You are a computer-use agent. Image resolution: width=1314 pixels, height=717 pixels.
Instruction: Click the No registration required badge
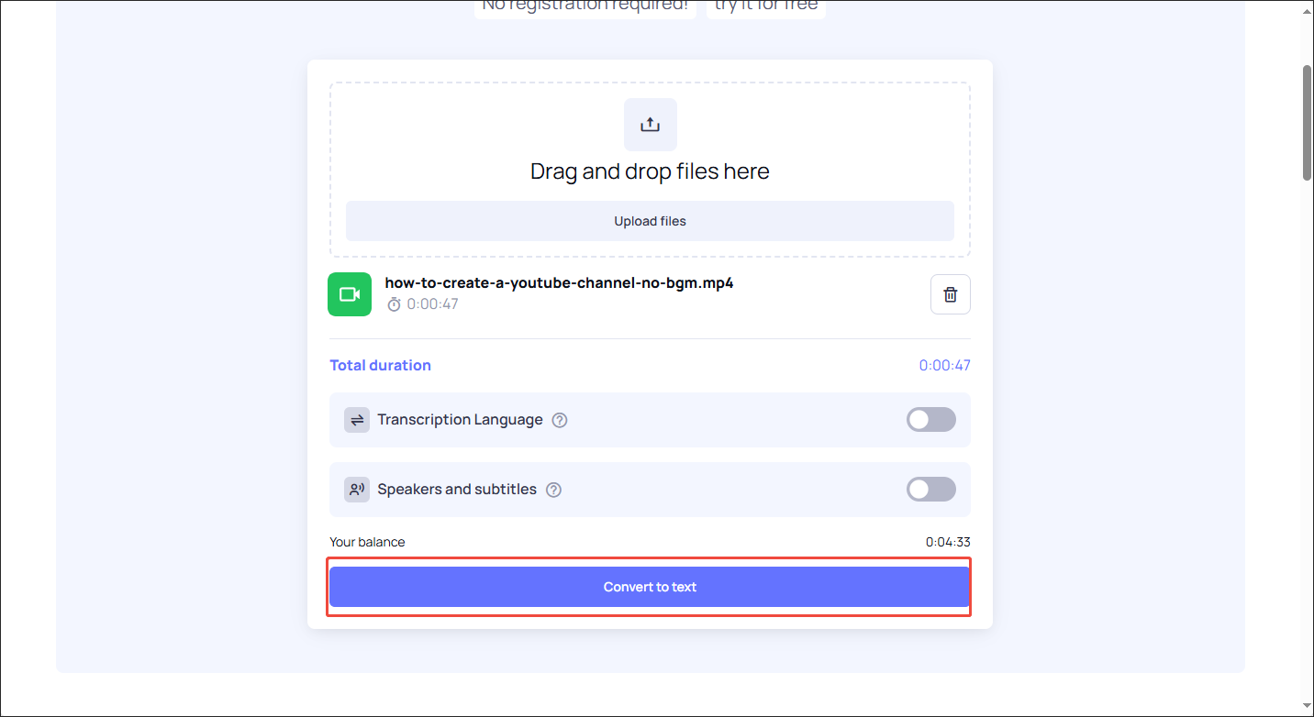click(585, 6)
